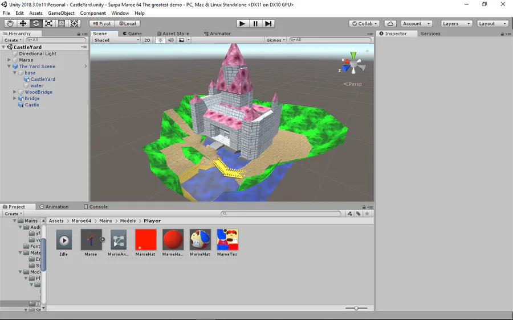Select the Rotate tool

pos(36,23)
